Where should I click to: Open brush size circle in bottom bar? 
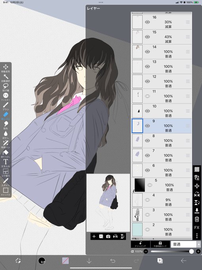pyautogui.click(x=42, y=261)
